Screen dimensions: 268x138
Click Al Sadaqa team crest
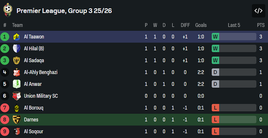click(16, 60)
